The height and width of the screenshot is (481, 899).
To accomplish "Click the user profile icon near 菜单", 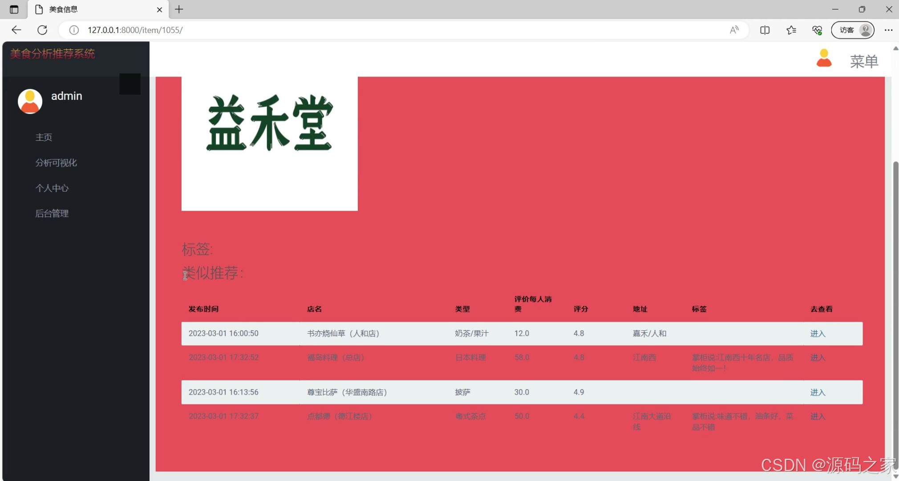I will 824,58.
